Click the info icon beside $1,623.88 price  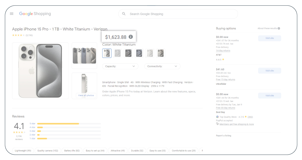point(131,37)
